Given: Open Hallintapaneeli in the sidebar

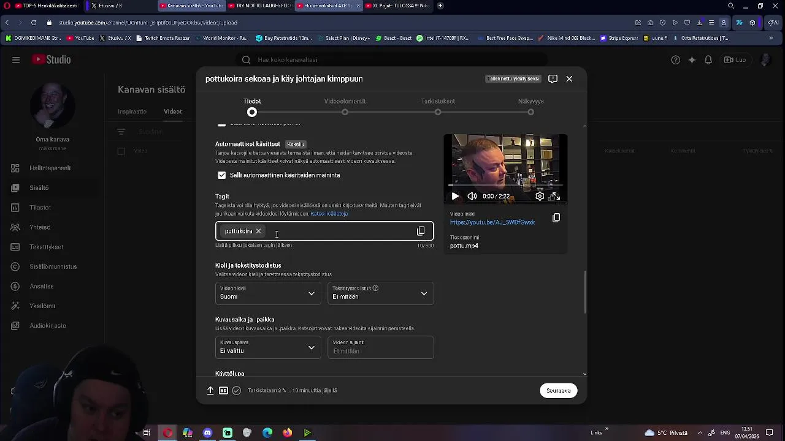Looking at the screenshot, I should click(x=49, y=168).
